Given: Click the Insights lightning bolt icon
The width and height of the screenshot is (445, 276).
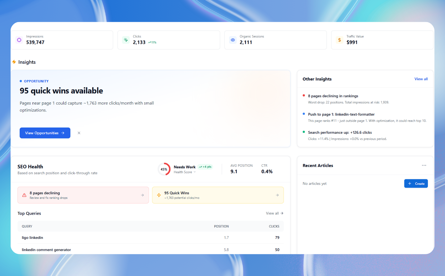Looking at the screenshot, I should coord(14,62).
